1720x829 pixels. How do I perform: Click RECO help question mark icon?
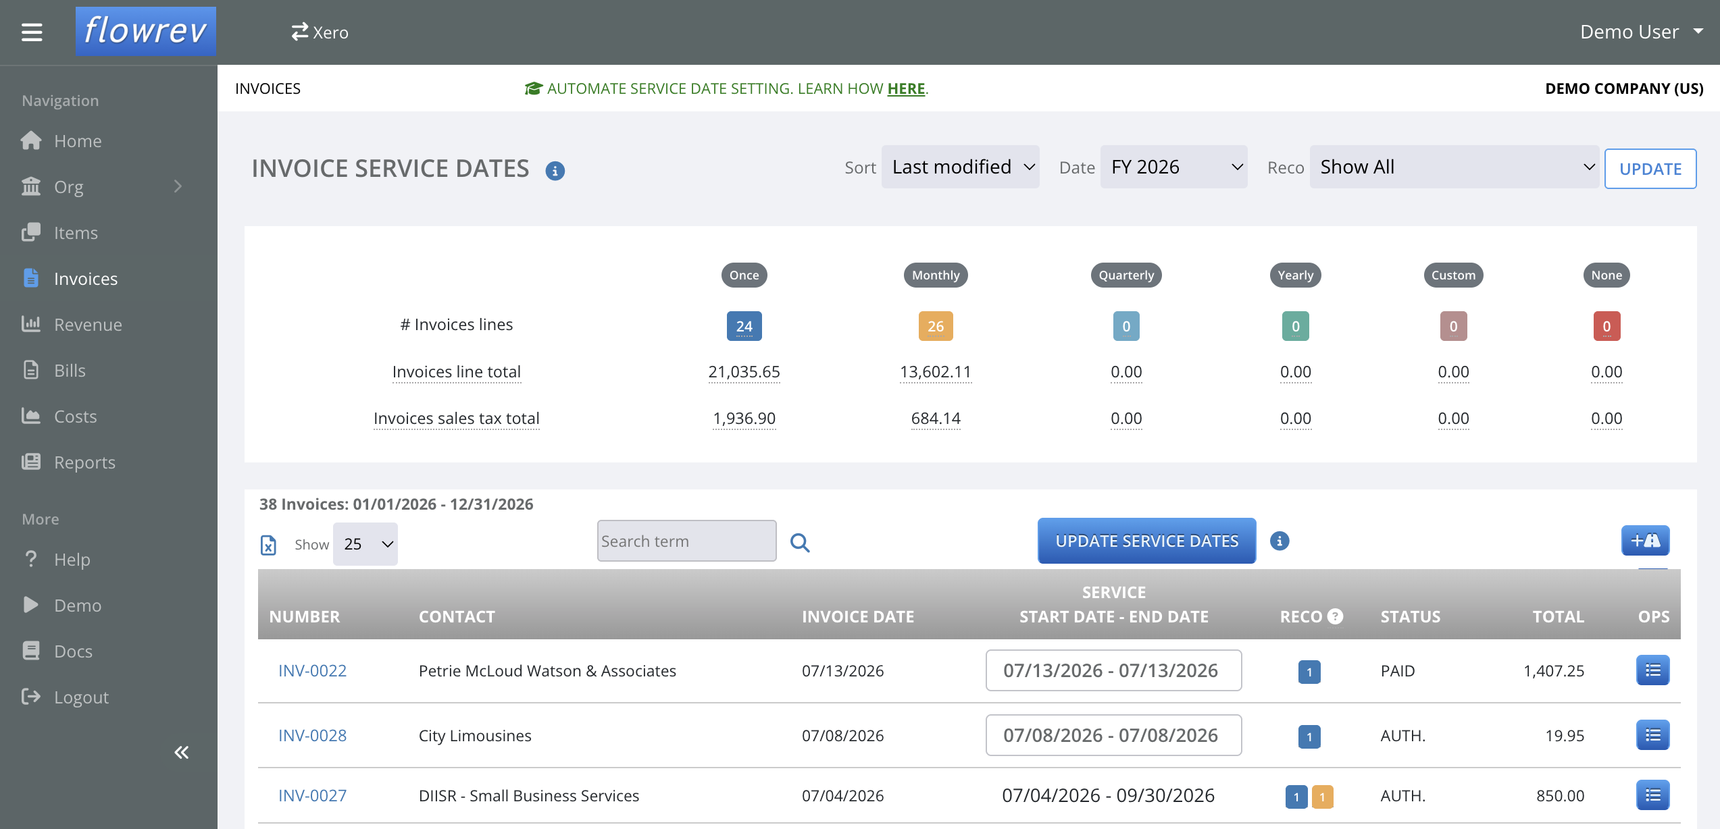click(1335, 616)
